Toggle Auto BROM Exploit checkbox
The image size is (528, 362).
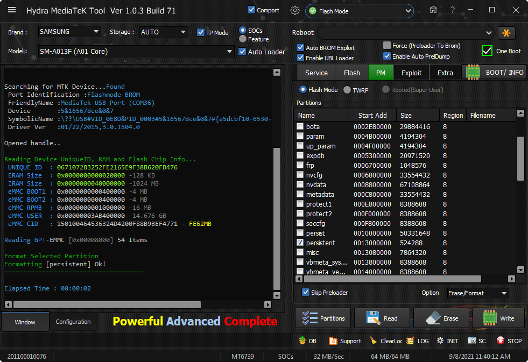300,47
